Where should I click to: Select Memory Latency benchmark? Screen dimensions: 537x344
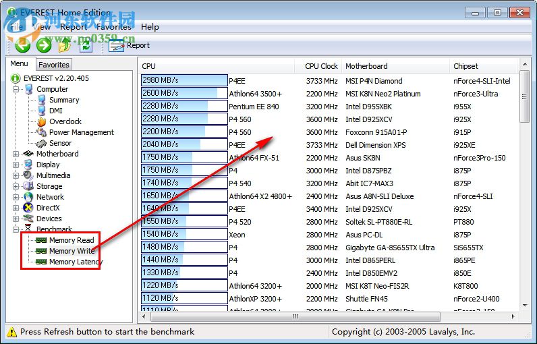pos(75,262)
